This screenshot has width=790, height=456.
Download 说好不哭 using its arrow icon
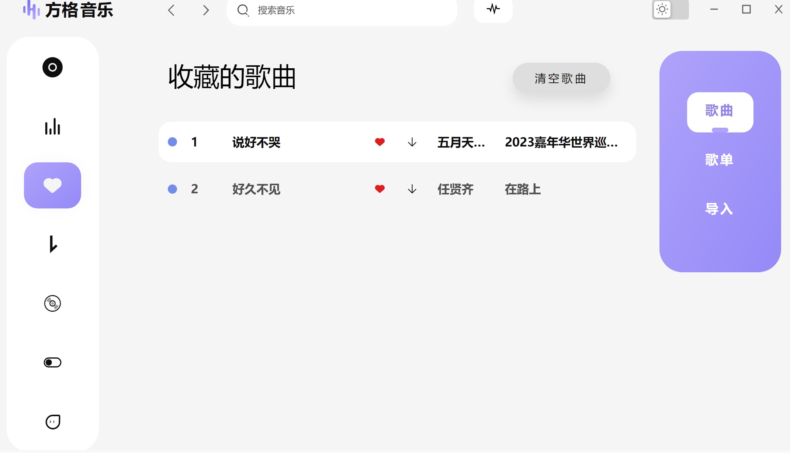[x=412, y=142]
